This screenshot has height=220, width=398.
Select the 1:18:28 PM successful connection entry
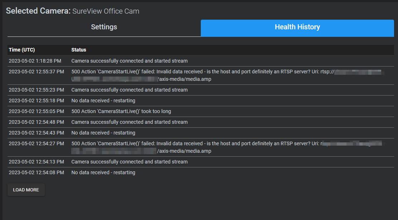(129, 61)
